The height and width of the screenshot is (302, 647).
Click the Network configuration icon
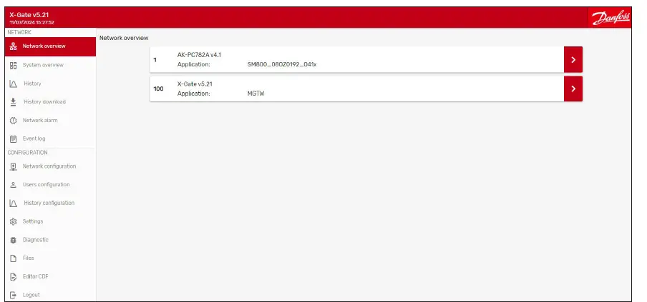point(13,166)
